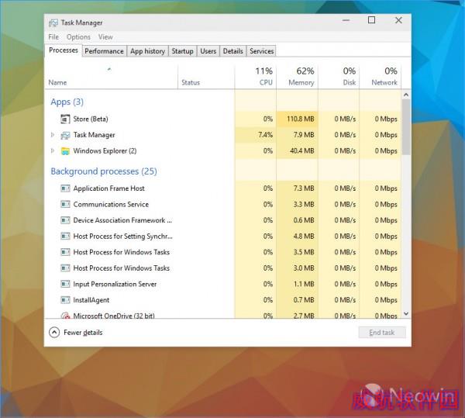Click the Task Manager row icon
Screen dimensions: 465x418
pos(65,135)
